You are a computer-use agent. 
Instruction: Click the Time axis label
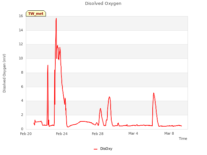(x=183, y=139)
